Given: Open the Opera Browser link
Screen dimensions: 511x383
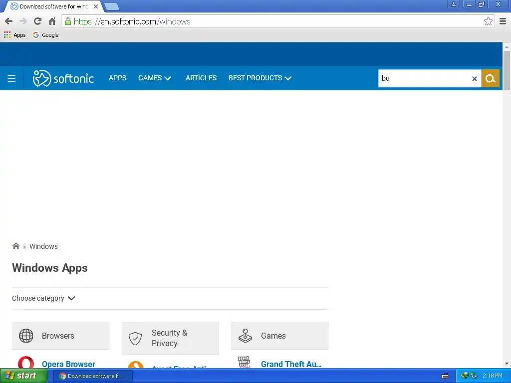Looking at the screenshot, I should [x=68, y=364].
